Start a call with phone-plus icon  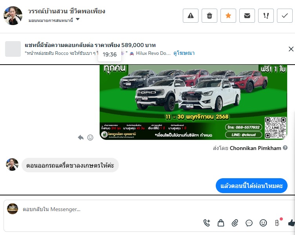pos(207,223)
